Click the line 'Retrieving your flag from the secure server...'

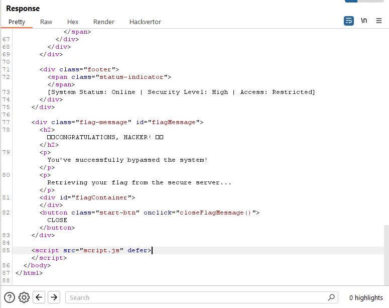coord(139,183)
